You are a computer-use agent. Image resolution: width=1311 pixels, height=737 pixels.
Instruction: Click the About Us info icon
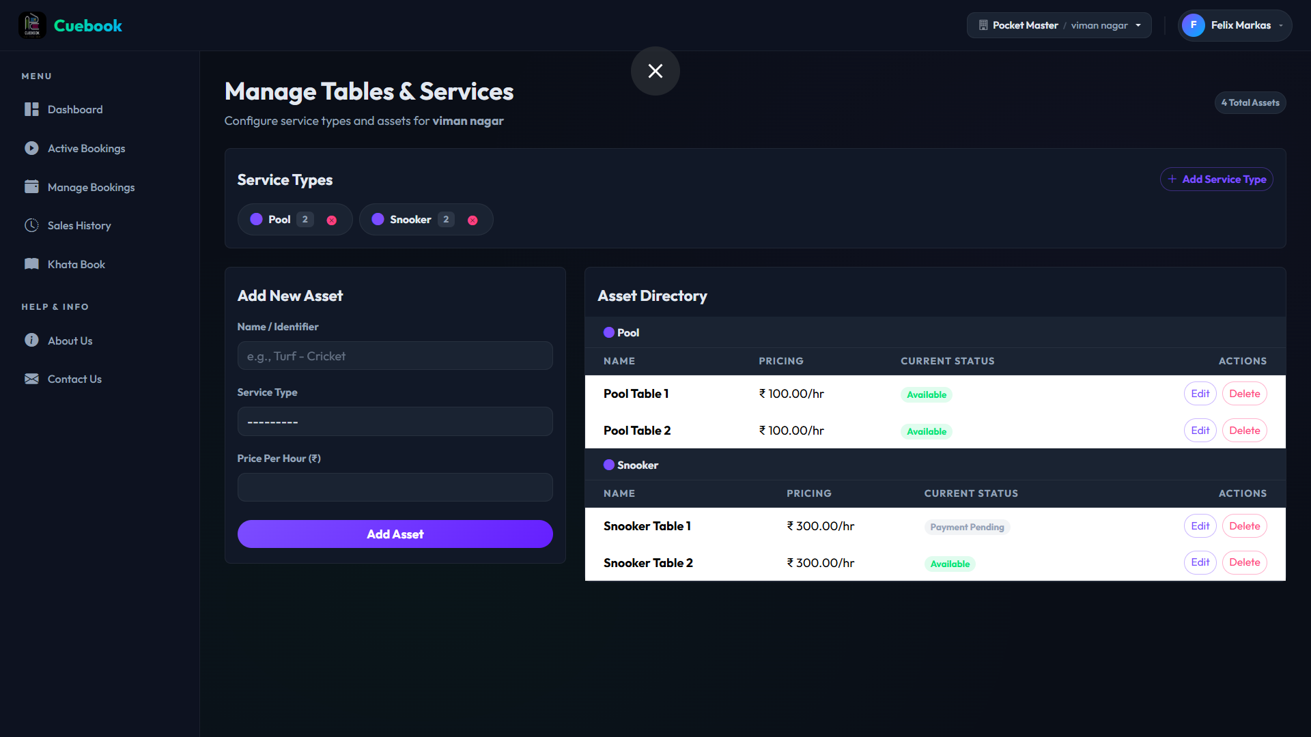(x=31, y=340)
